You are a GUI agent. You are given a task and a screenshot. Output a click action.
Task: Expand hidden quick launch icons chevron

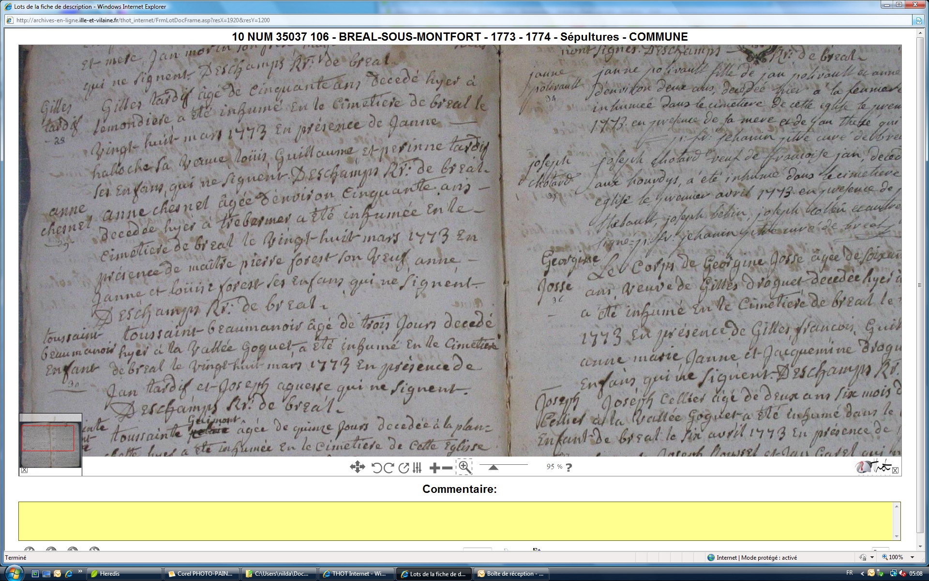pos(80,571)
